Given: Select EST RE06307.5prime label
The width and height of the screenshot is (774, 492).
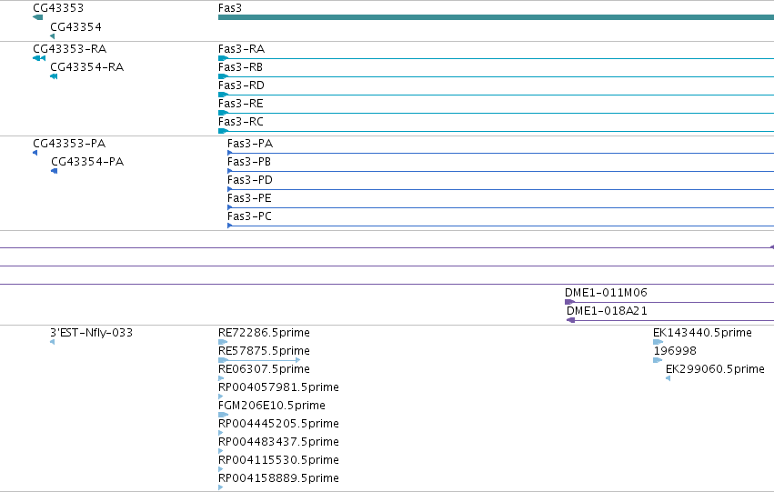Looking at the screenshot, I should pyautogui.click(x=264, y=369).
